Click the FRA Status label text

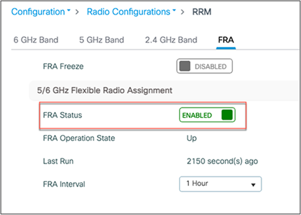[62, 115]
